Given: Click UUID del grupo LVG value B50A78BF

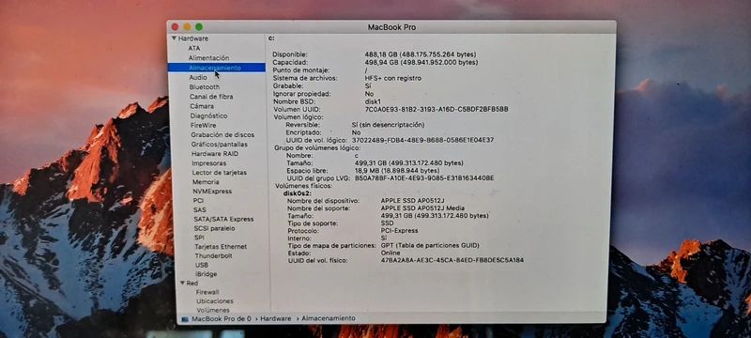Looking at the screenshot, I should coord(424,178).
